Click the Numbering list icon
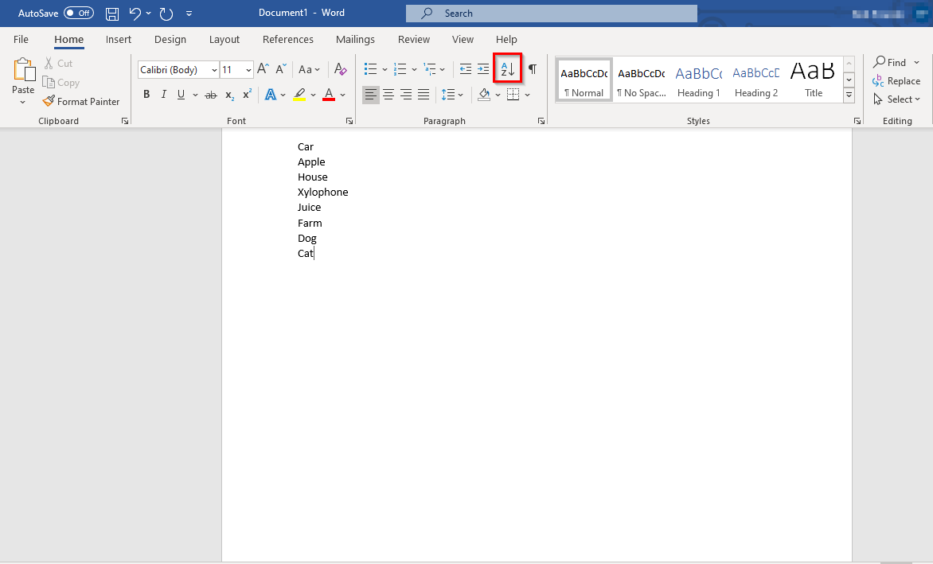 [400, 69]
